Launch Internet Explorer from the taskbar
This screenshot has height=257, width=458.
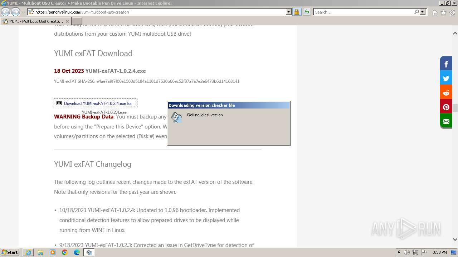28,252
